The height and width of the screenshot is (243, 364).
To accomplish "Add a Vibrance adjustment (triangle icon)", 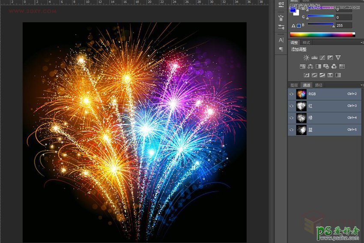I will tap(338, 57).
